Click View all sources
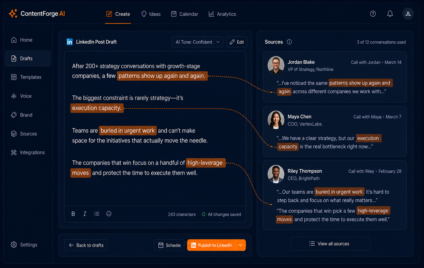The height and width of the screenshot is (268, 424). coord(330,244)
